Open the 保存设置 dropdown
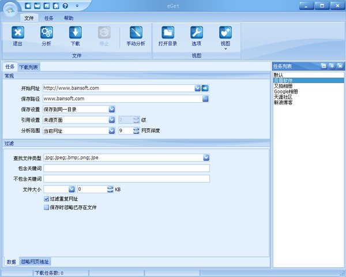The height and width of the screenshot is (277, 346). click(x=112, y=109)
